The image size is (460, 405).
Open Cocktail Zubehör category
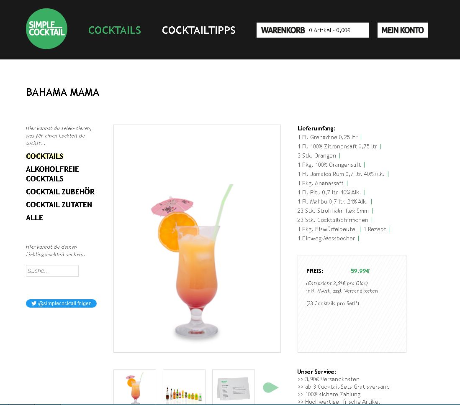pyautogui.click(x=60, y=191)
